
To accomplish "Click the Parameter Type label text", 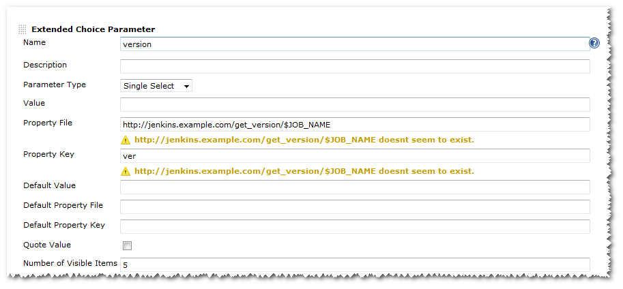I will pos(55,85).
